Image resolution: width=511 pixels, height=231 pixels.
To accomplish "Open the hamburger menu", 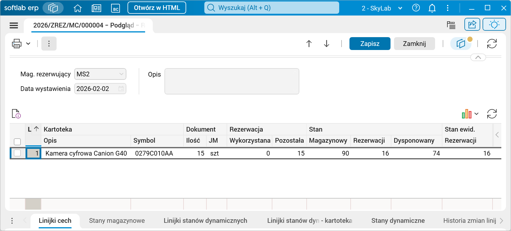I will pyautogui.click(x=14, y=25).
